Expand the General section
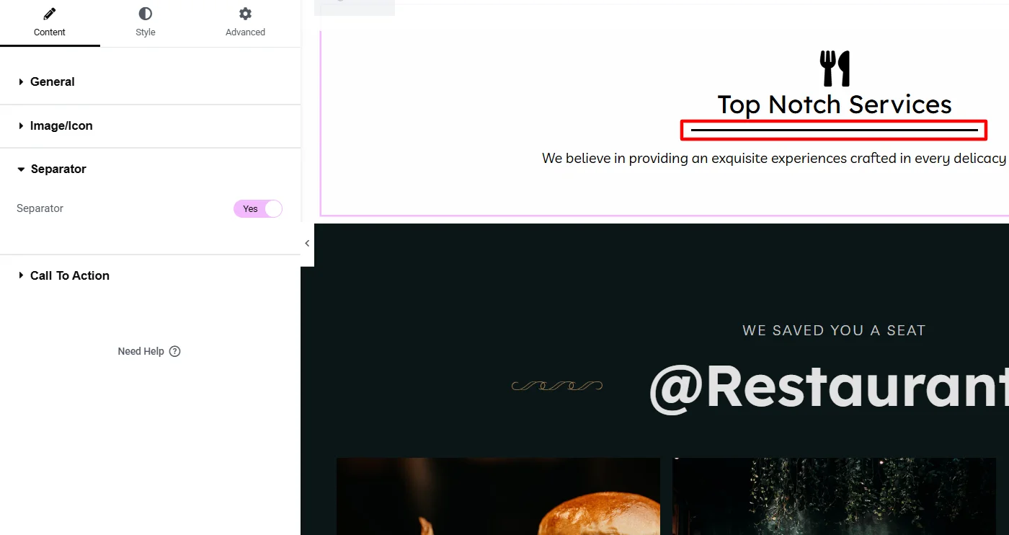1009x535 pixels. (x=150, y=82)
